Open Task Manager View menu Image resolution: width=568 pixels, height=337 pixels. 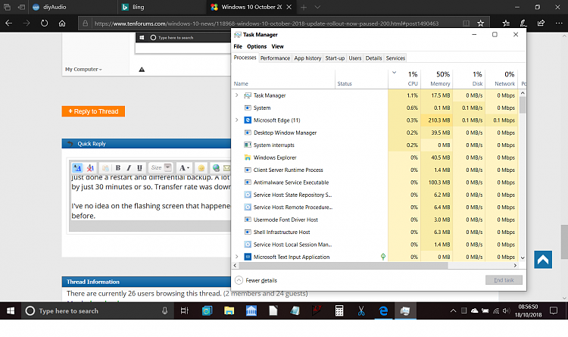click(277, 46)
